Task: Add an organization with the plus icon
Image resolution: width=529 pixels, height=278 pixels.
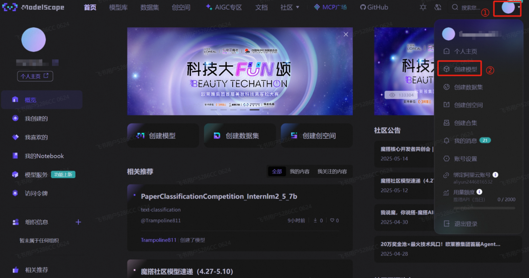Action: click(x=78, y=222)
